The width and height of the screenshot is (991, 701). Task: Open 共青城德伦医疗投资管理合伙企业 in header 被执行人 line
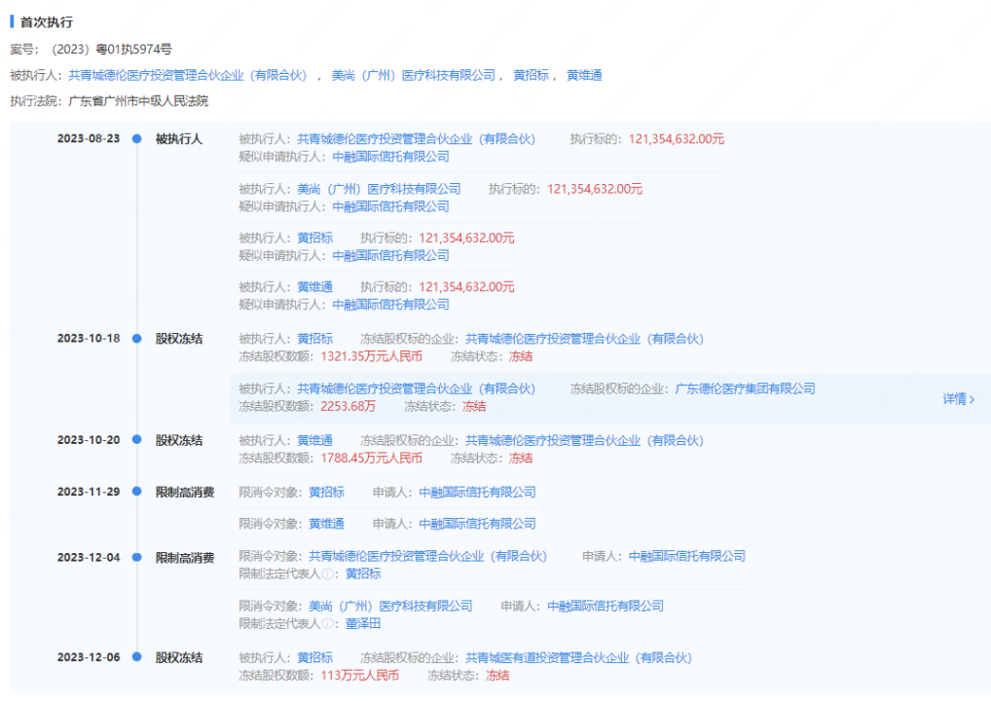[x=188, y=75]
